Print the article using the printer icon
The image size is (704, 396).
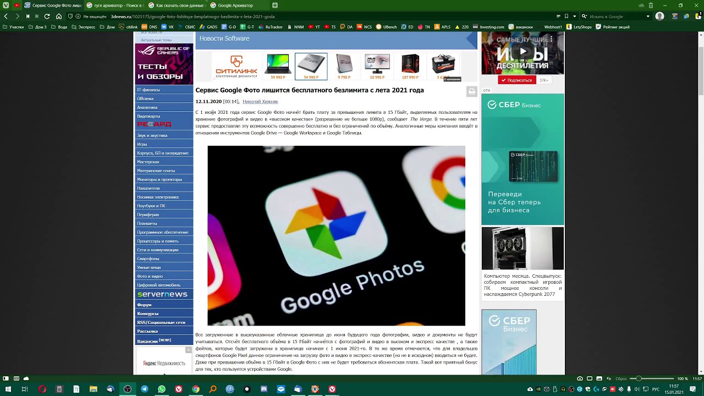click(x=471, y=92)
